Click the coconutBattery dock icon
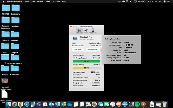 pyautogui.click(x=143, y=104)
